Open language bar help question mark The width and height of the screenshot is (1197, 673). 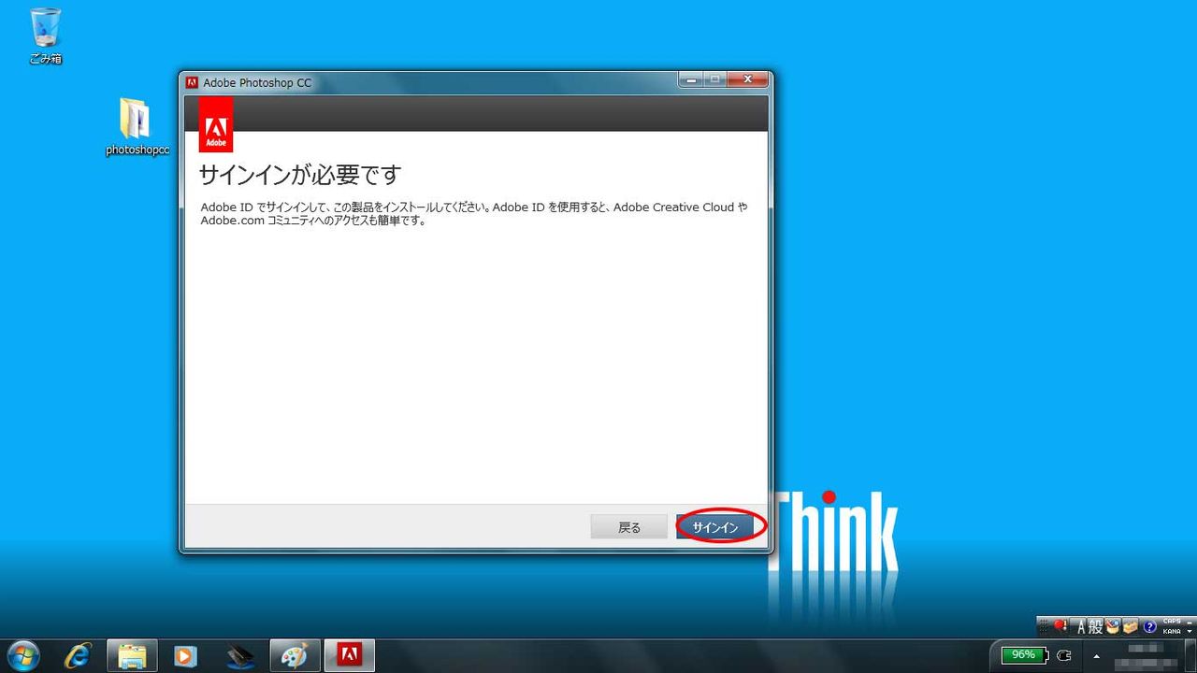[x=1149, y=626]
